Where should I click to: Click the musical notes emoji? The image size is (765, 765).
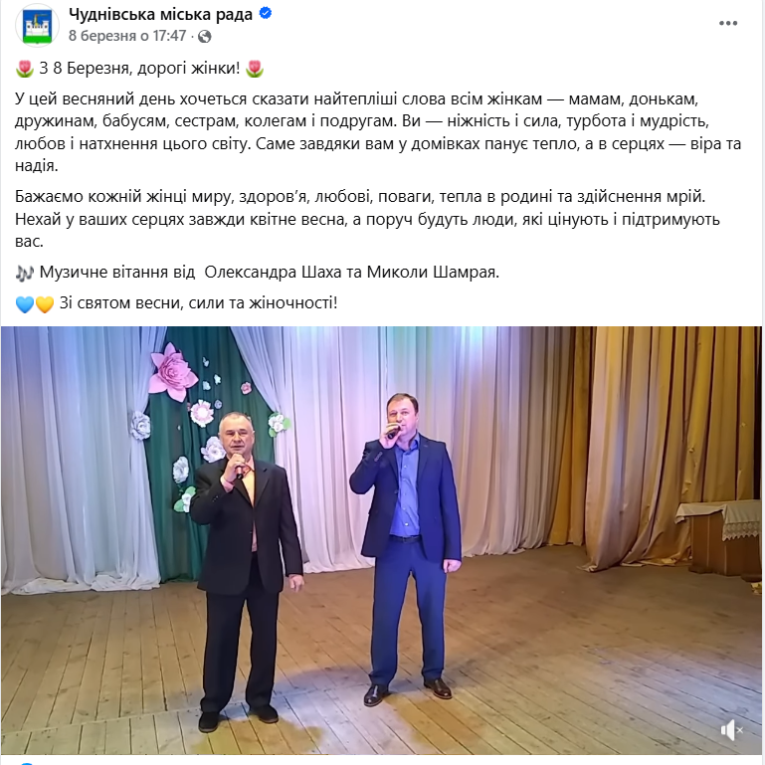(x=25, y=273)
